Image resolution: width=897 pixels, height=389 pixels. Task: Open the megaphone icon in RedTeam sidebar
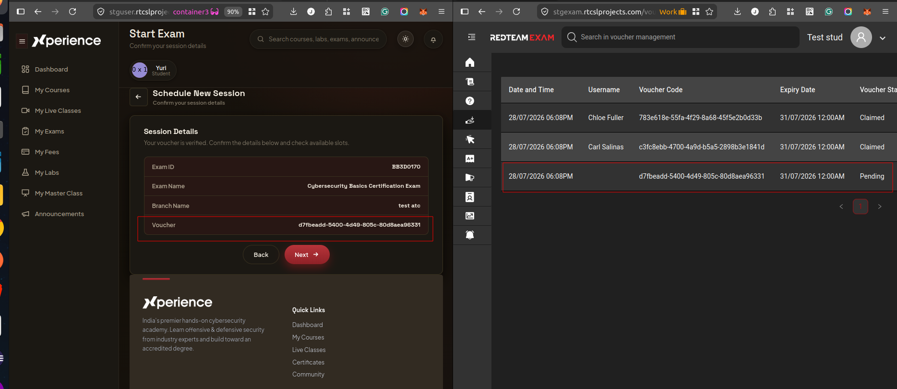click(470, 178)
